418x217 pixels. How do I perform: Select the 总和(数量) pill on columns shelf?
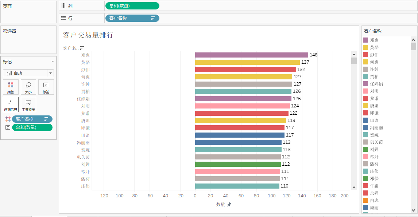tap(132, 6)
